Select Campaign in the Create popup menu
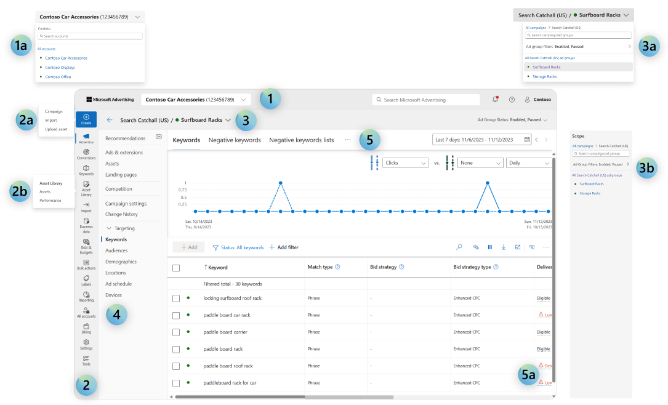This screenshot has width=668, height=405. click(x=54, y=111)
